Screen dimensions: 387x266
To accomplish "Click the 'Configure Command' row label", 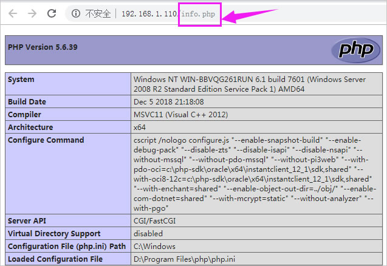I will coord(46,140).
